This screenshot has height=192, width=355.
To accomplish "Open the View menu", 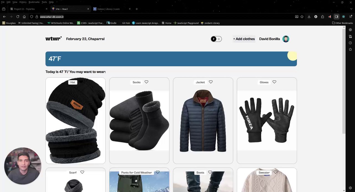I will 15,2.
